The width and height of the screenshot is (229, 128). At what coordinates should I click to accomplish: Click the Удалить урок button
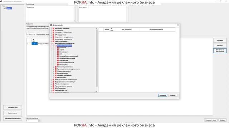tap(13, 113)
